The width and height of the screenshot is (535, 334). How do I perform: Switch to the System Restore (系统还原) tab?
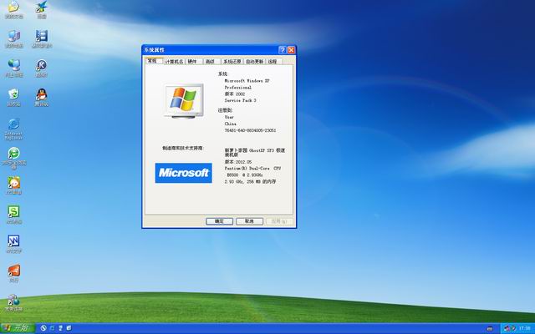tap(232, 61)
